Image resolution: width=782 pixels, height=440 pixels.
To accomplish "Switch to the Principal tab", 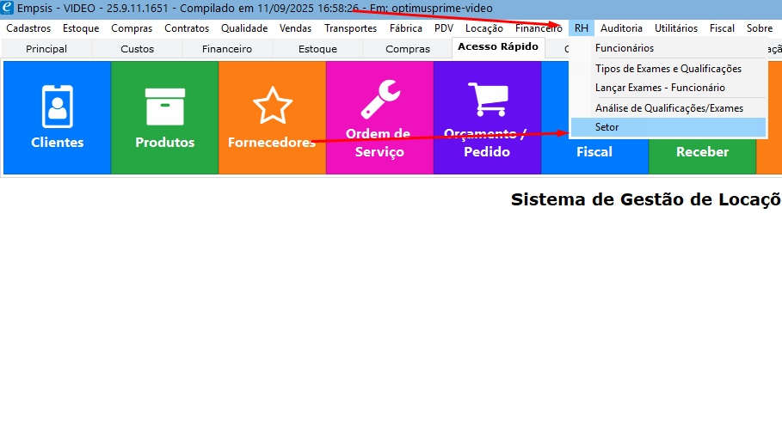I will coord(46,49).
